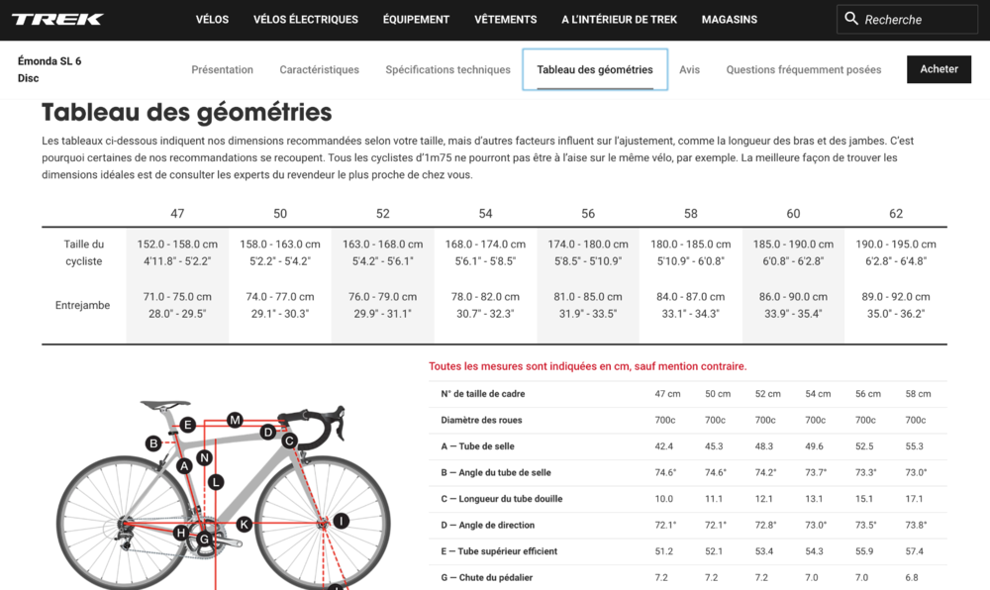The width and height of the screenshot is (990, 590).
Task: Click the I marker at front wheel
Action: (341, 521)
